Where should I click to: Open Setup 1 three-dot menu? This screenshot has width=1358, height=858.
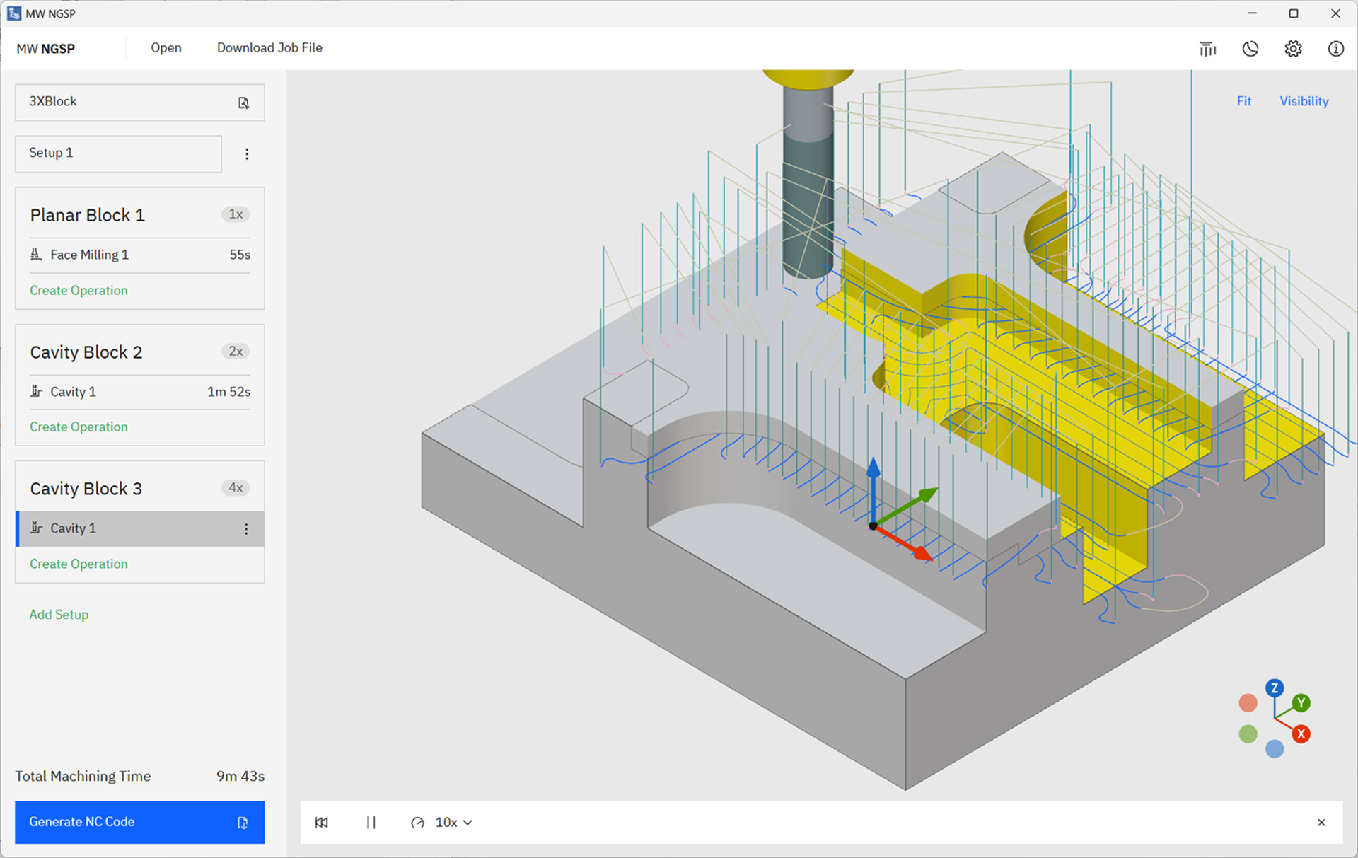[247, 153]
